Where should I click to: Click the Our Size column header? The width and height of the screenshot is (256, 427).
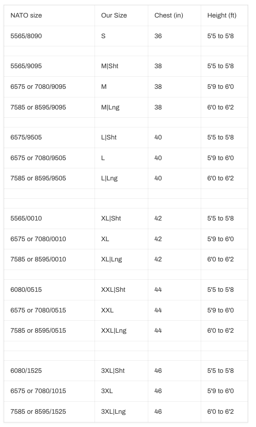114,16
